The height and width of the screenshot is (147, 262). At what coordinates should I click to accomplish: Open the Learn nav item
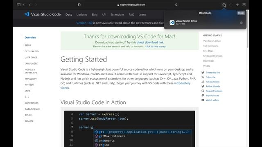(x=142, y=15)
